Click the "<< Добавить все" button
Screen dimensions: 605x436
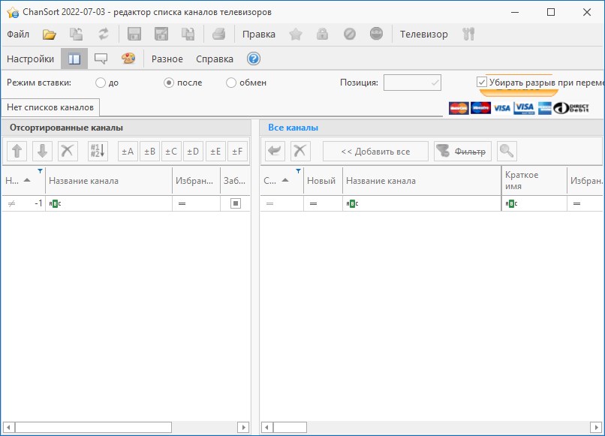(x=375, y=151)
